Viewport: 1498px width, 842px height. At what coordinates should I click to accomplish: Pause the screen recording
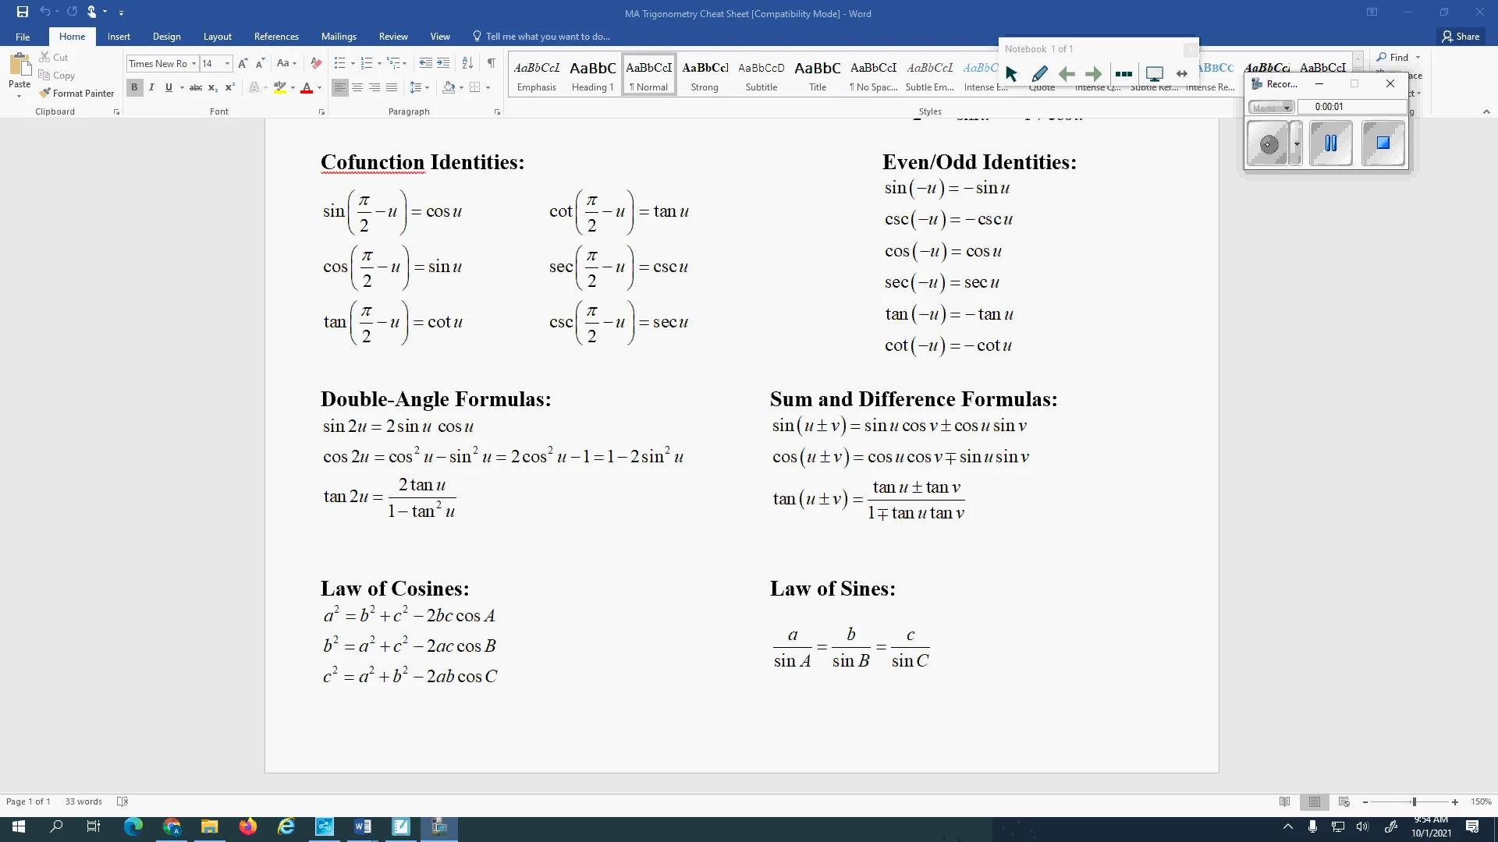coord(1330,143)
